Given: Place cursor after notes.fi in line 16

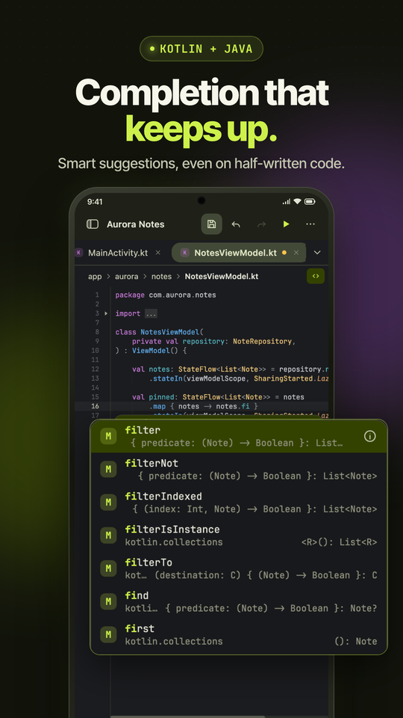Looking at the screenshot, I should (251, 406).
